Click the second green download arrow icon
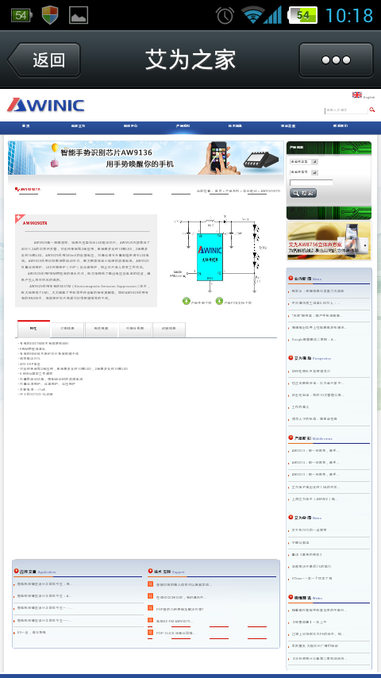381x678 pixels. [219, 301]
